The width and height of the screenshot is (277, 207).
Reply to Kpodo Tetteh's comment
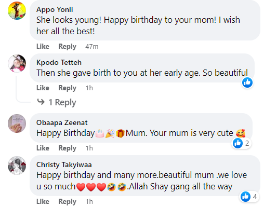tap(68, 88)
